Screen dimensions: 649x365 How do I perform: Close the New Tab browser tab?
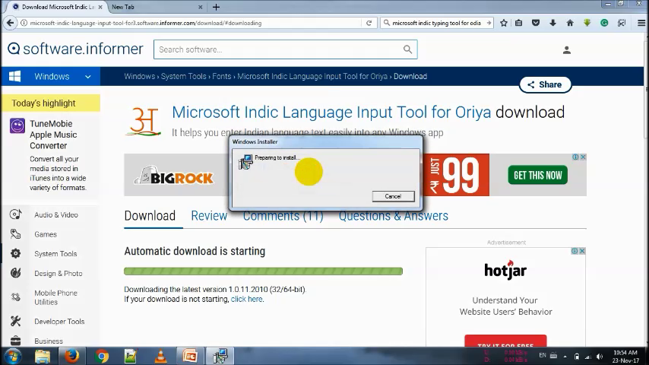201,7
